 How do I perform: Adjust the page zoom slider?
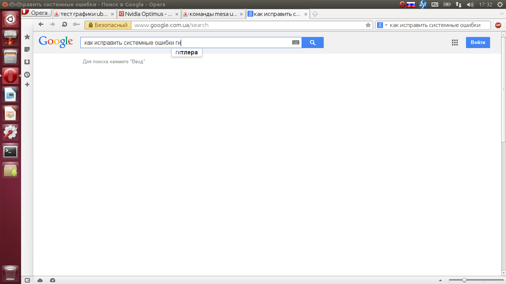(464, 280)
